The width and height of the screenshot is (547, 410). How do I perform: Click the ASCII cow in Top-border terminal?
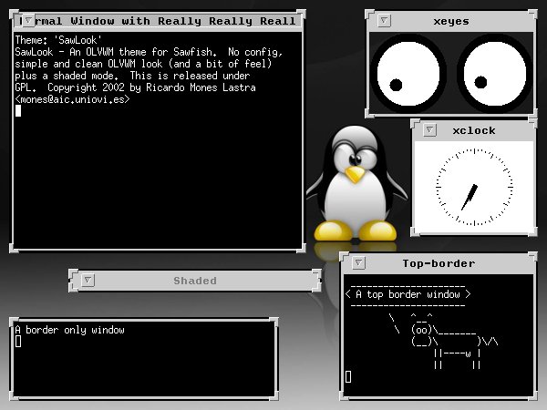coord(455,341)
